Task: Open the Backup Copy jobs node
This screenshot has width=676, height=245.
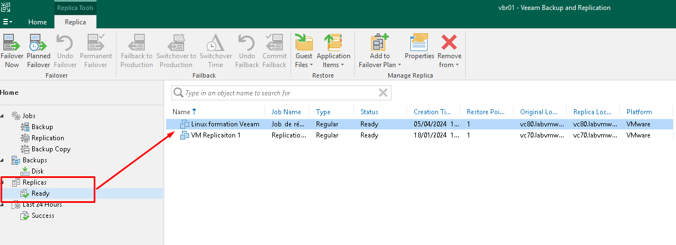Action: click(51, 149)
